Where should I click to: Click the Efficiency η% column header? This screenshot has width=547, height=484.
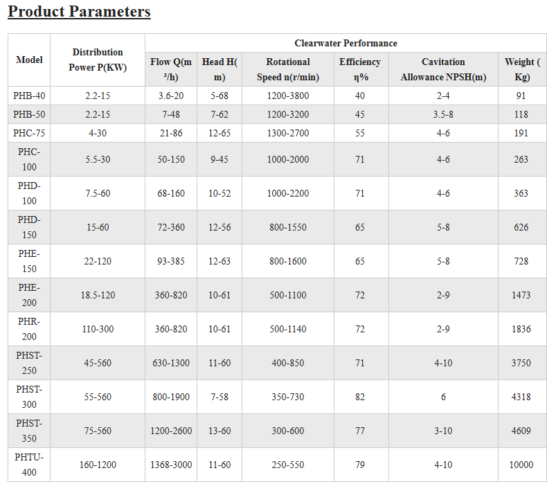359,69
